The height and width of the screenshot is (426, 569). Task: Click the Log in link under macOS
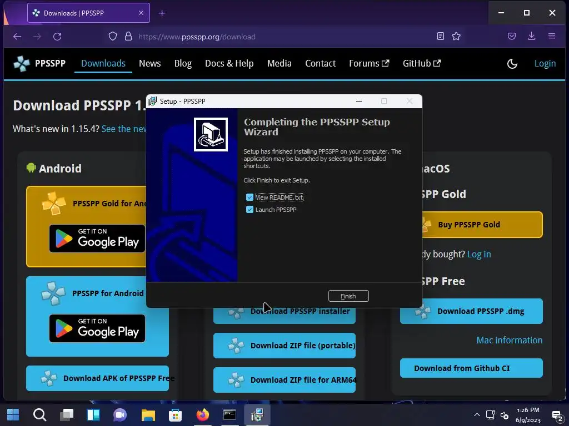tap(479, 254)
